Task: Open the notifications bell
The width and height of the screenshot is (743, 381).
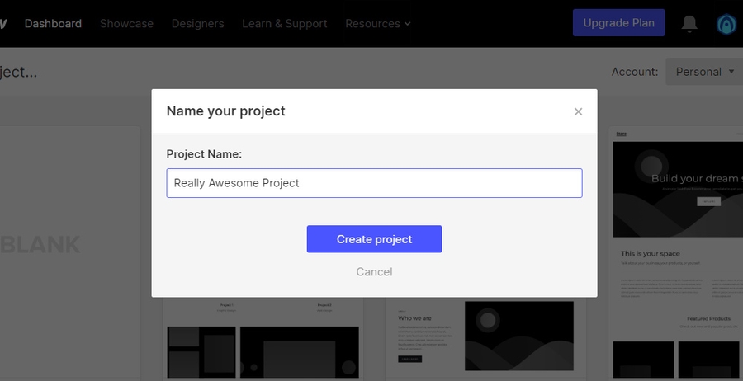Action: [x=689, y=24]
